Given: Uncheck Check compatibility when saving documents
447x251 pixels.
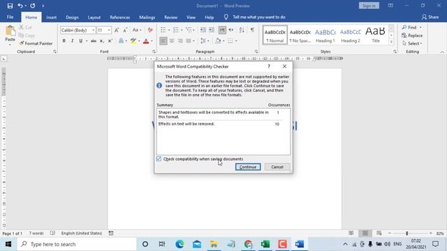Looking at the screenshot, I should 159,159.
